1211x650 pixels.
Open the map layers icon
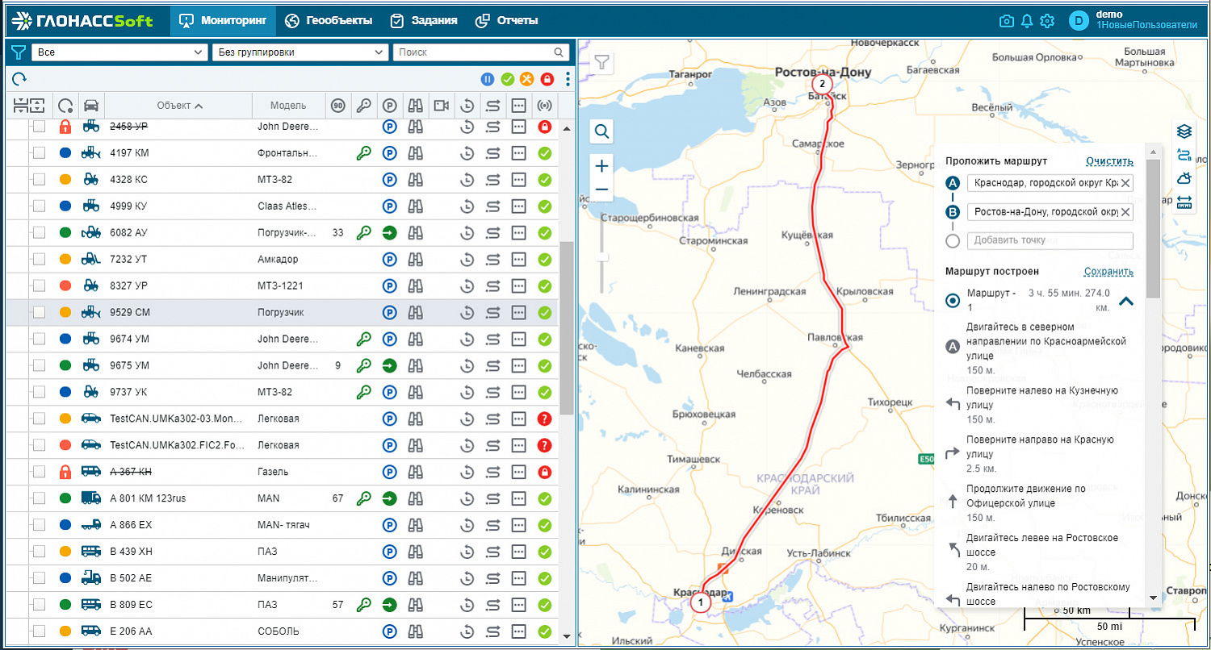tap(1184, 131)
